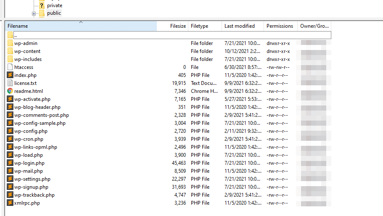Click the wp-blog-header.php file icon
Viewport: 383px width, 216px height.
point(10,107)
